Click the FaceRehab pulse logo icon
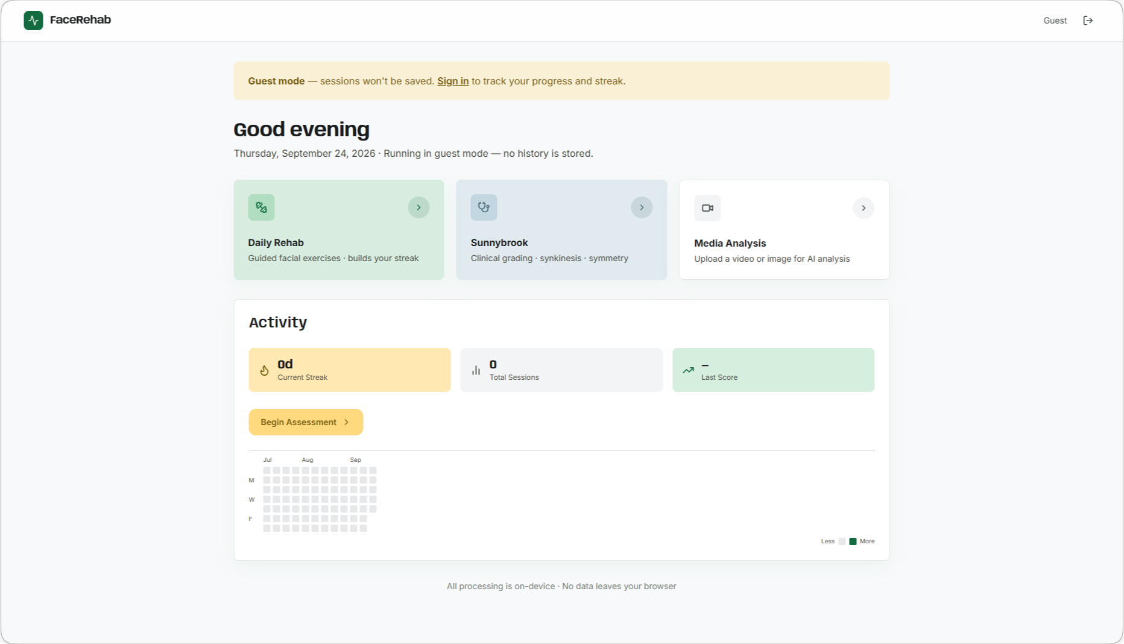The image size is (1124, 644). pos(33,21)
